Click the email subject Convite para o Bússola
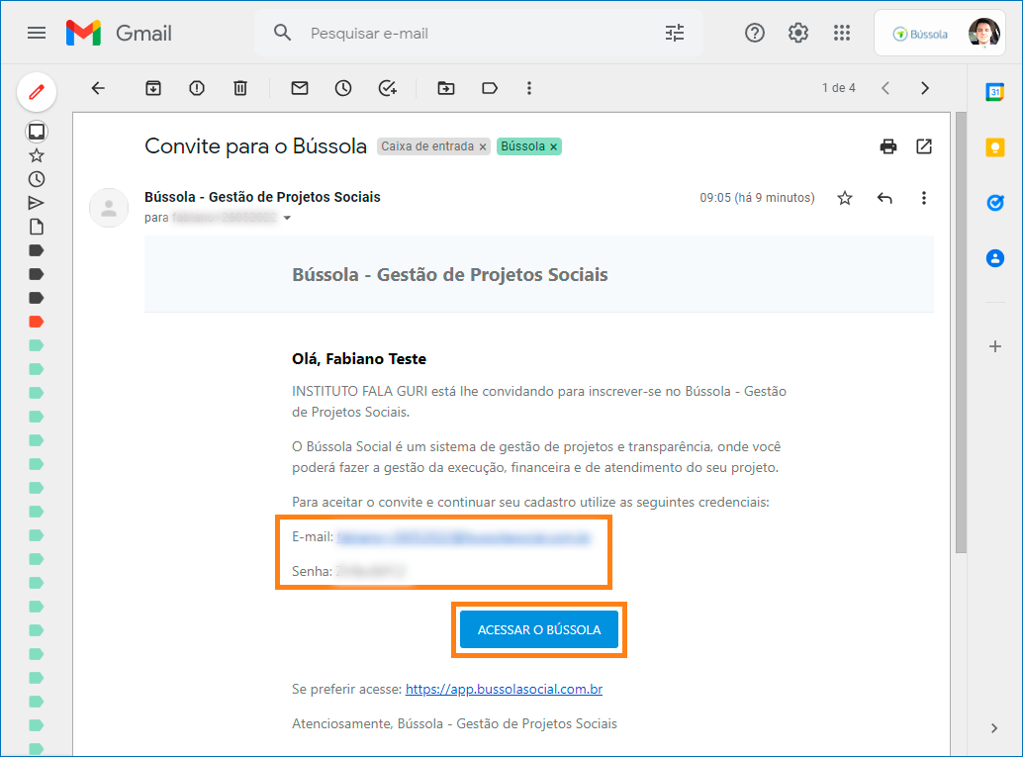The image size is (1023, 757). tap(255, 146)
